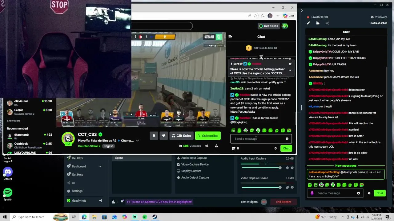Click the purple microphone icon in message box
The height and width of the screenshot is (221, 394).
[x=312, y=193]
